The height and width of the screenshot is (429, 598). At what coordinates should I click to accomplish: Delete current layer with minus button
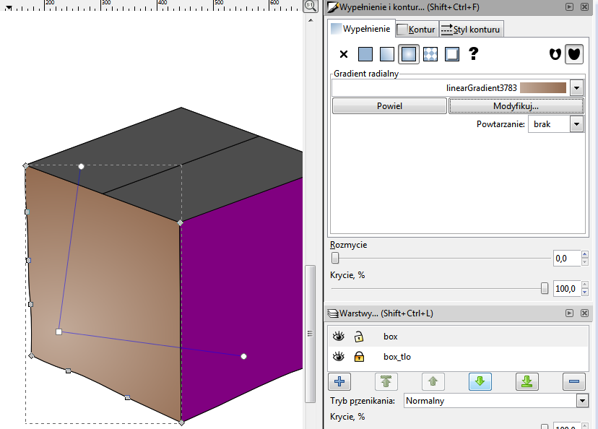coord(573,381)
